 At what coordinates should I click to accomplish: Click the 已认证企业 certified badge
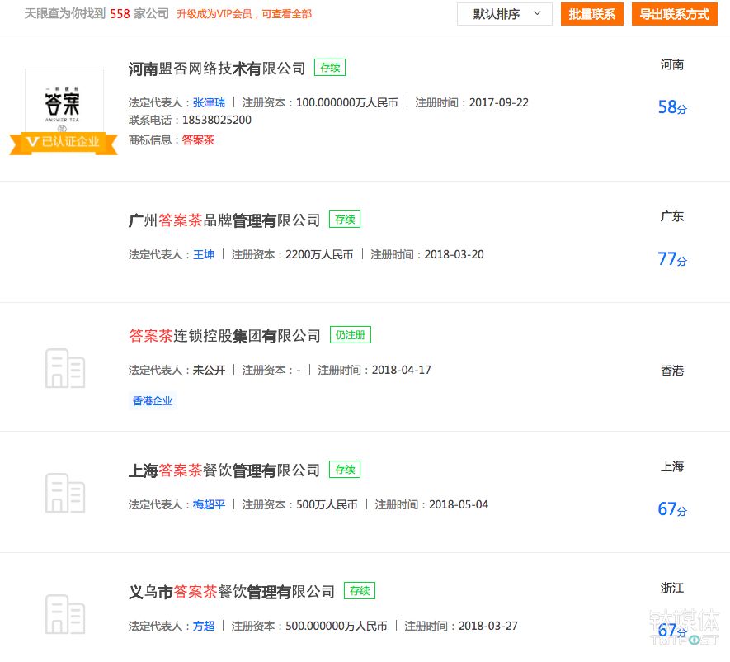coord(64,142)
